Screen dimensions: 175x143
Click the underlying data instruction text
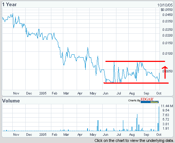(x=135, y=140)
